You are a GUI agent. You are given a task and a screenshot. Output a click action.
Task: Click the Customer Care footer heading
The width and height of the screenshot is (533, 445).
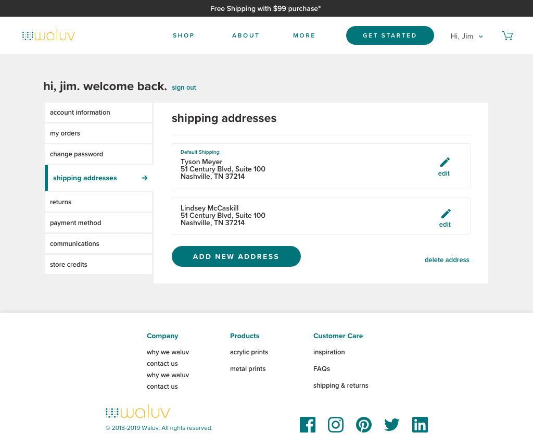pos(338,336)
